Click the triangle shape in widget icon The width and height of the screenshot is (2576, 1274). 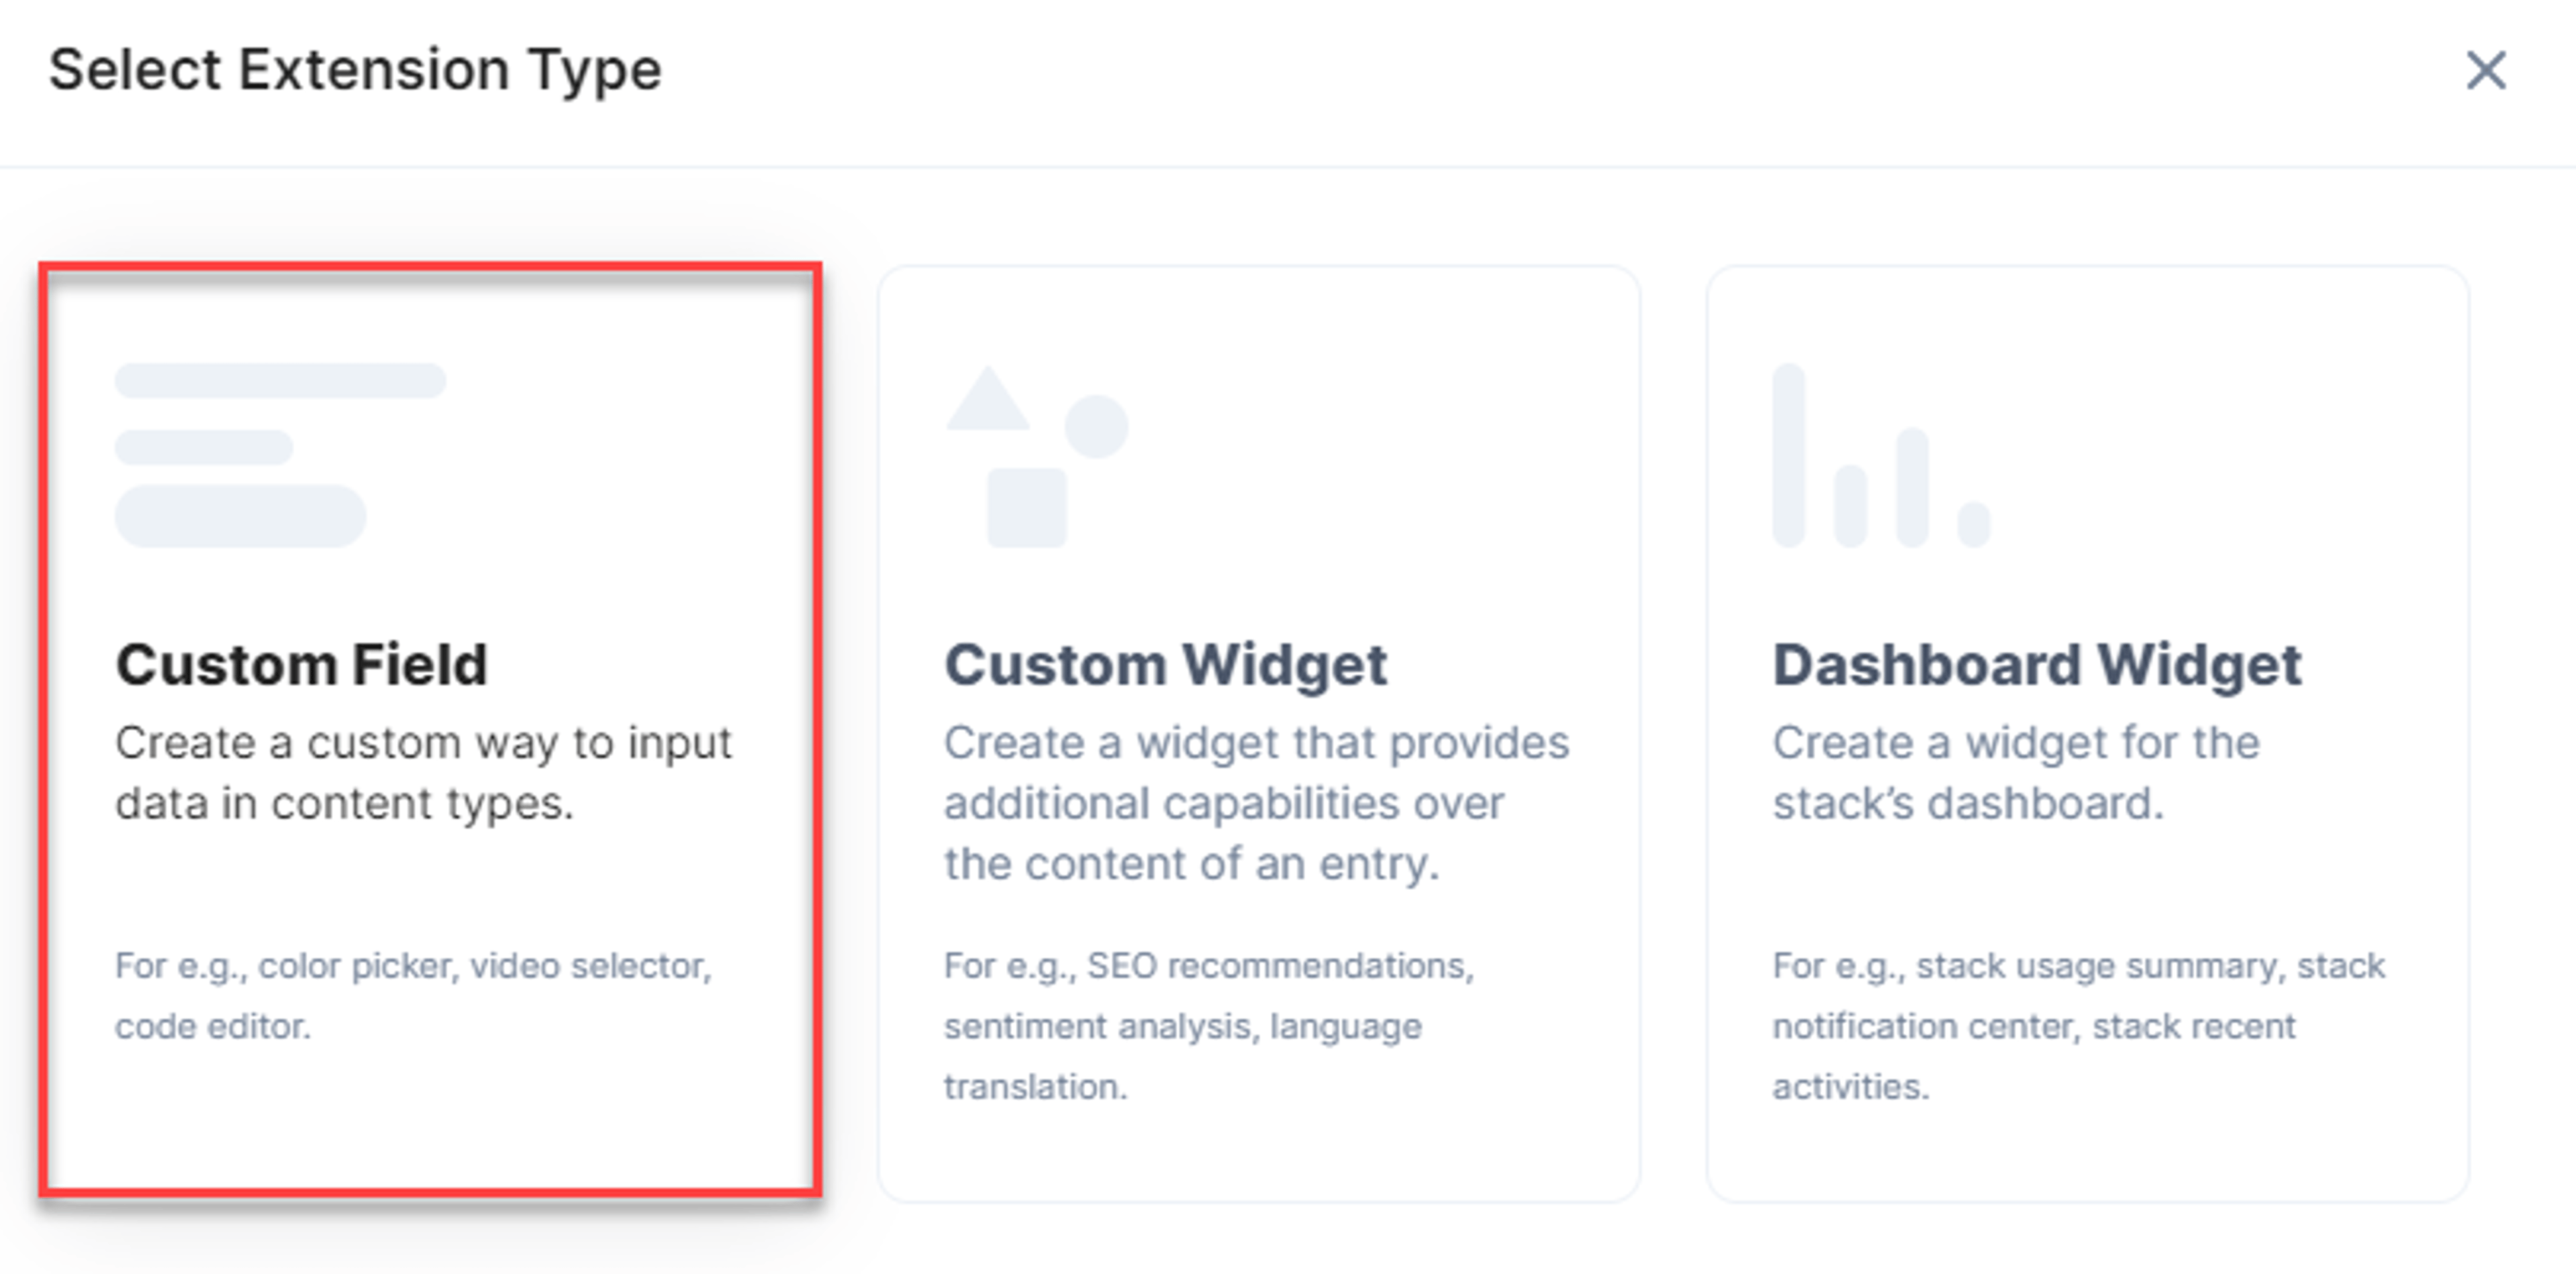point(988,399)
